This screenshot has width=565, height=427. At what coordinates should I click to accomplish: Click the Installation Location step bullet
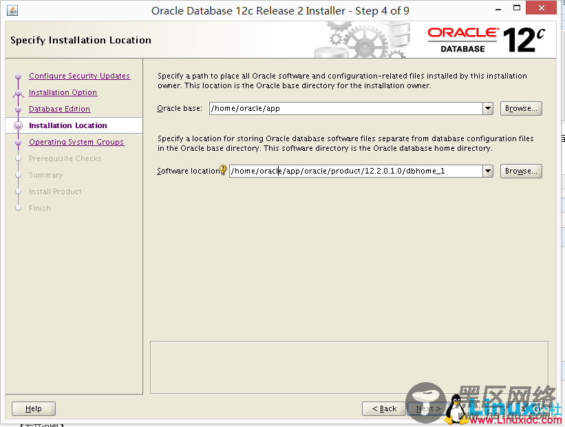18,125
